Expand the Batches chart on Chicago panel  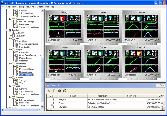79,31
